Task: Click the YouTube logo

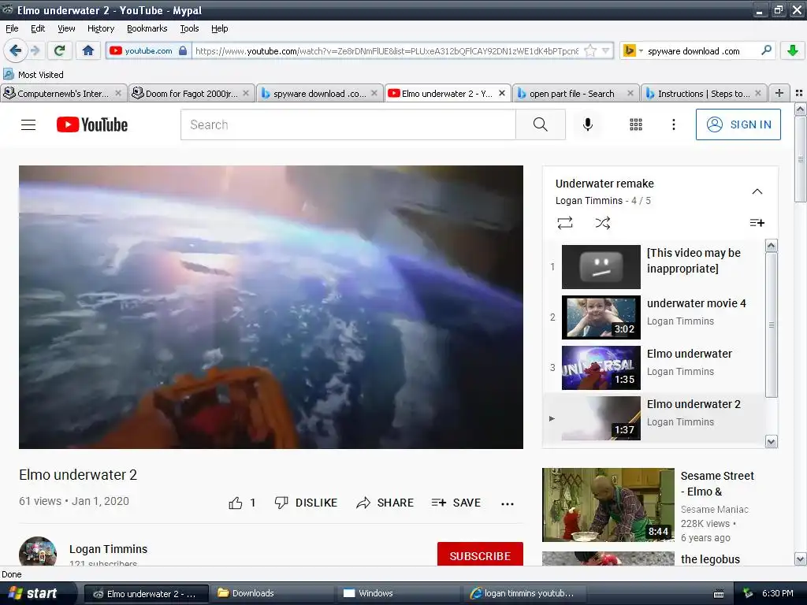Action: click(92, 124)
